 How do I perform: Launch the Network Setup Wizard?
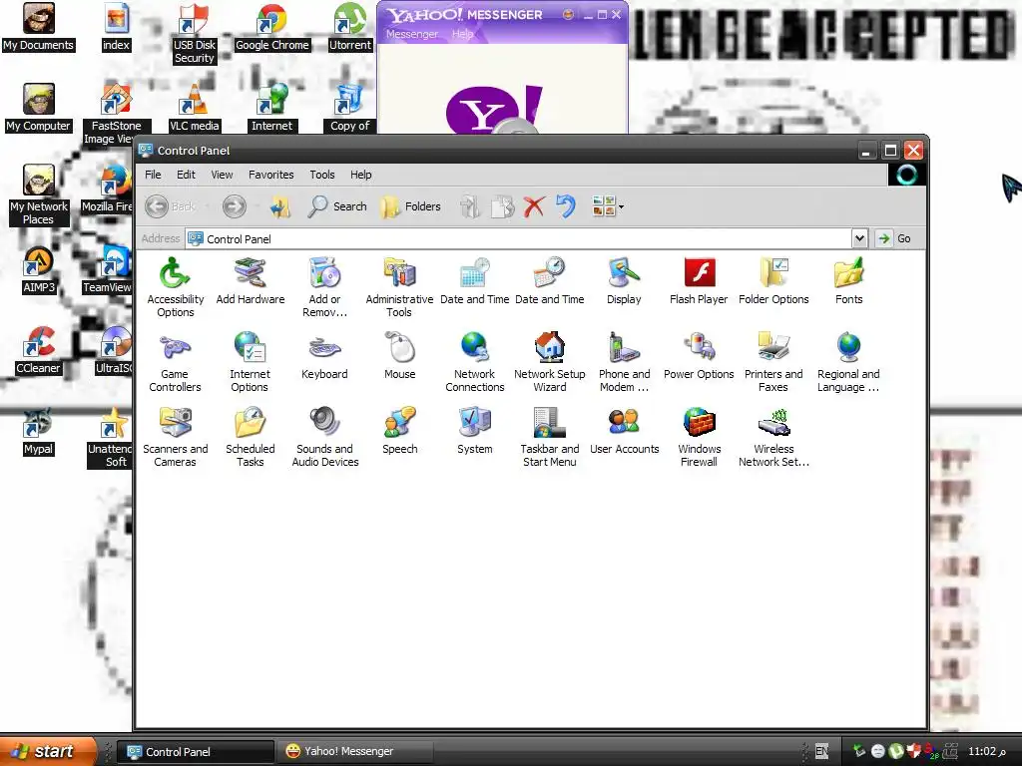(x=550, y=361)
